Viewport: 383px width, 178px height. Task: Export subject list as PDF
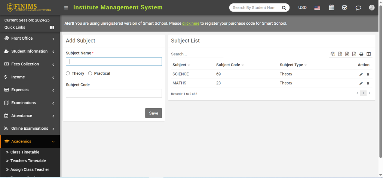[354, 54]
